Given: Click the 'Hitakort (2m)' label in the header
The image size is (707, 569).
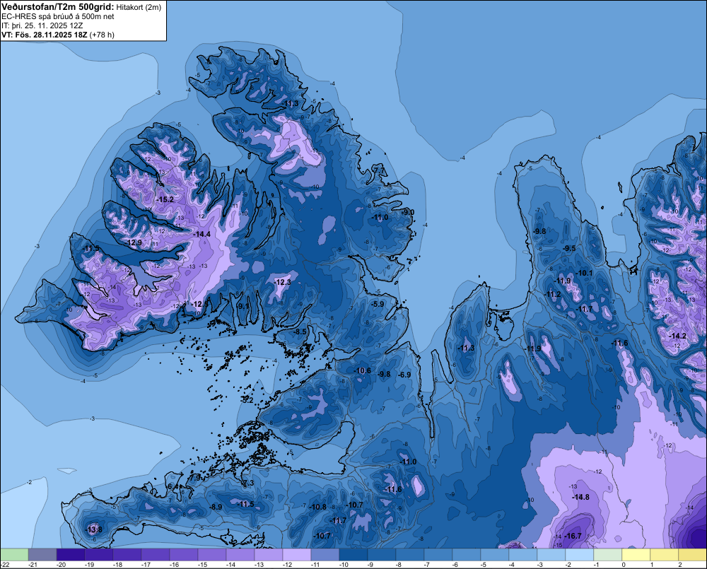Looking at the screenshot, I should click(139, 7).
